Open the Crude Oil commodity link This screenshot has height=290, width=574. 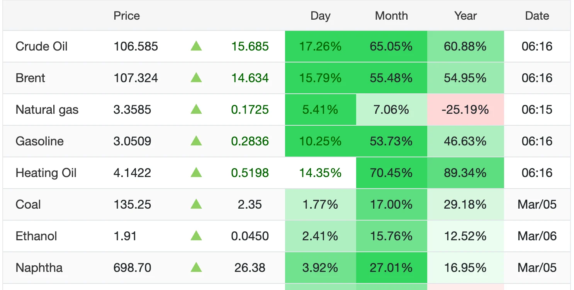tap(41, 47)
